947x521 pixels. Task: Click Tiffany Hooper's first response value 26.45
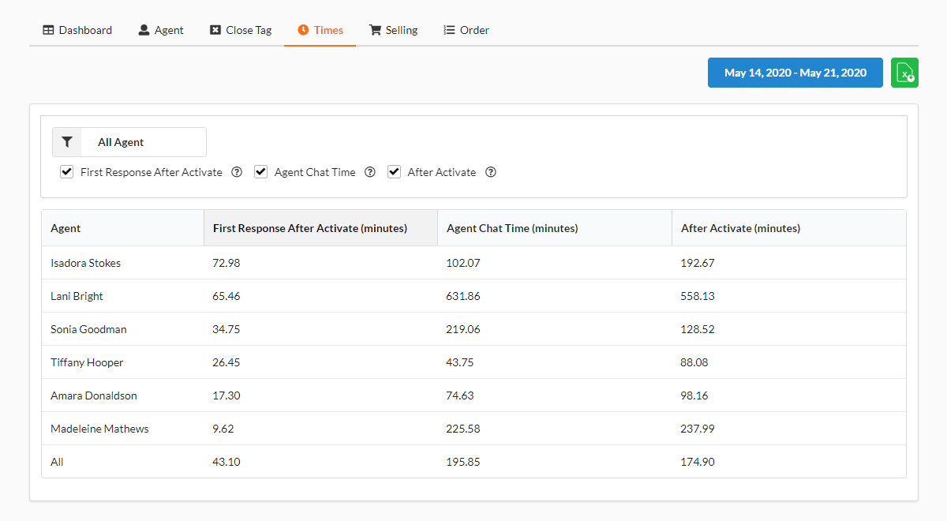[226, 362]
